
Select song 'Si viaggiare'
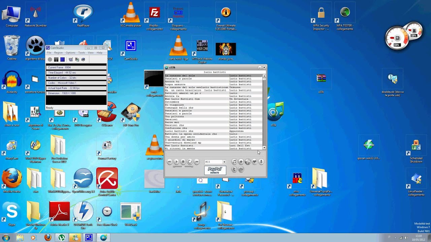(x=213, y=105)
